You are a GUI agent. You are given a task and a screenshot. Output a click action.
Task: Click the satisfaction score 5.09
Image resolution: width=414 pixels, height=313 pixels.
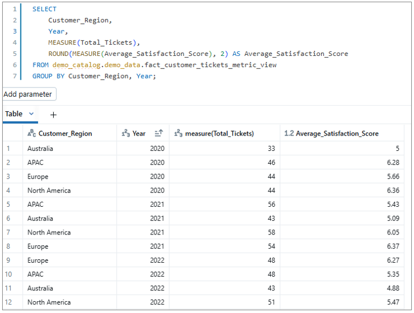[x=393, y=219]
